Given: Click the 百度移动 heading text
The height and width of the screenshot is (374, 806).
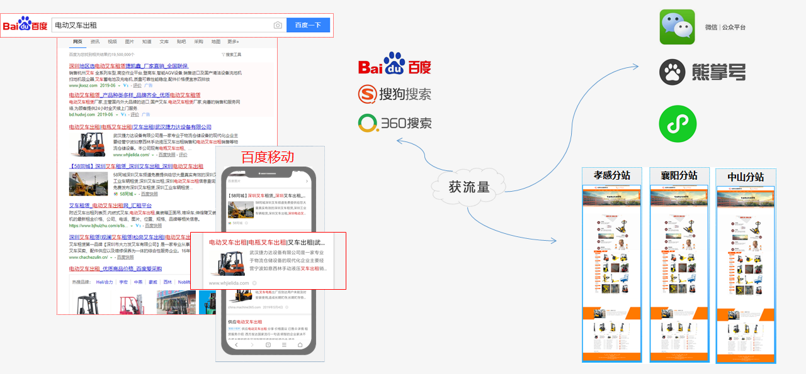Looking at the screenshot, I should (268, 157).
